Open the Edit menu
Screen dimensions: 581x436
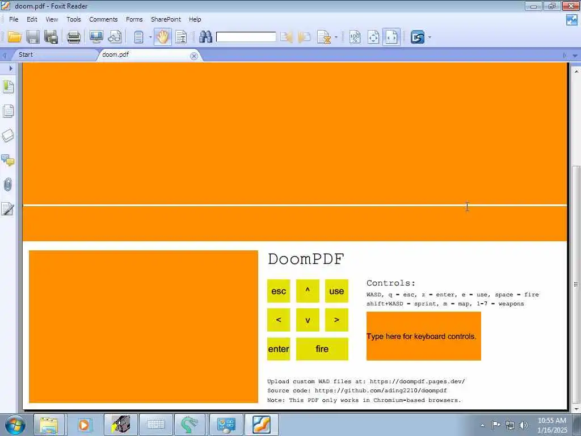[x=32, y=19]
